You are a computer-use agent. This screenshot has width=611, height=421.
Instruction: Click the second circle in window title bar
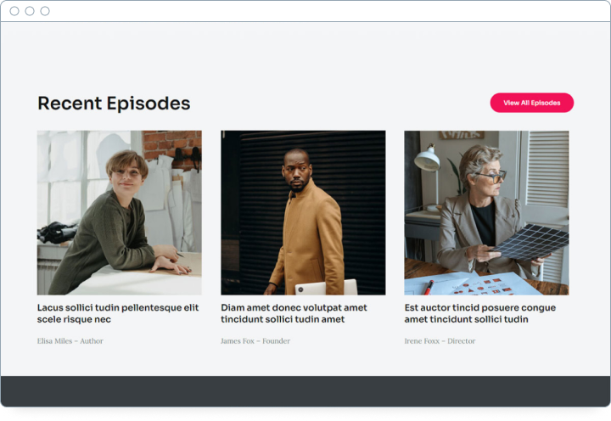(30, 11)
